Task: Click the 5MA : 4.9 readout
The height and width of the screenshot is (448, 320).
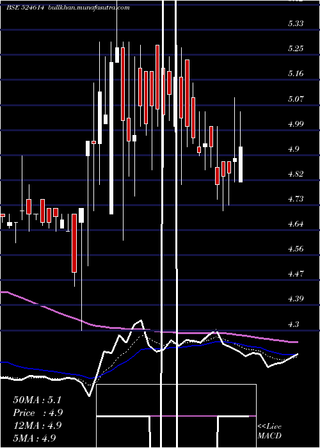Action: tap(35, 438)
